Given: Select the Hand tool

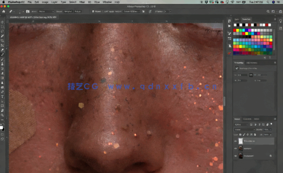Looking at the screenshot, I should pos(2,110).
